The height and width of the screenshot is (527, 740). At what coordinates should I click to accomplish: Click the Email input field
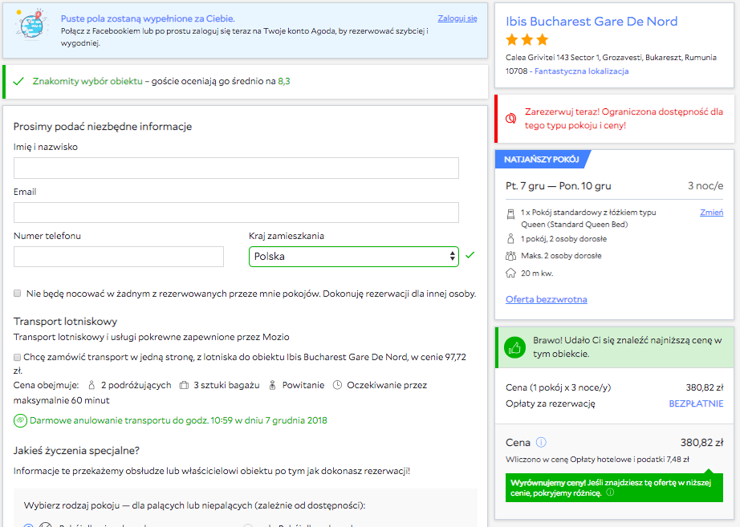click(236, 213)
